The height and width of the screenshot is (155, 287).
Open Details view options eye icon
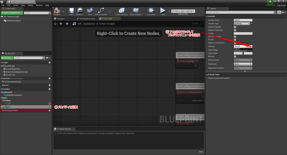[x=284, y=12]
